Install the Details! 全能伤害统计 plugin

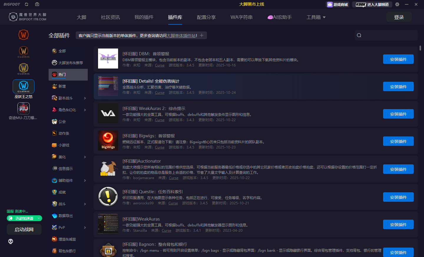click(x=398, y=86)
